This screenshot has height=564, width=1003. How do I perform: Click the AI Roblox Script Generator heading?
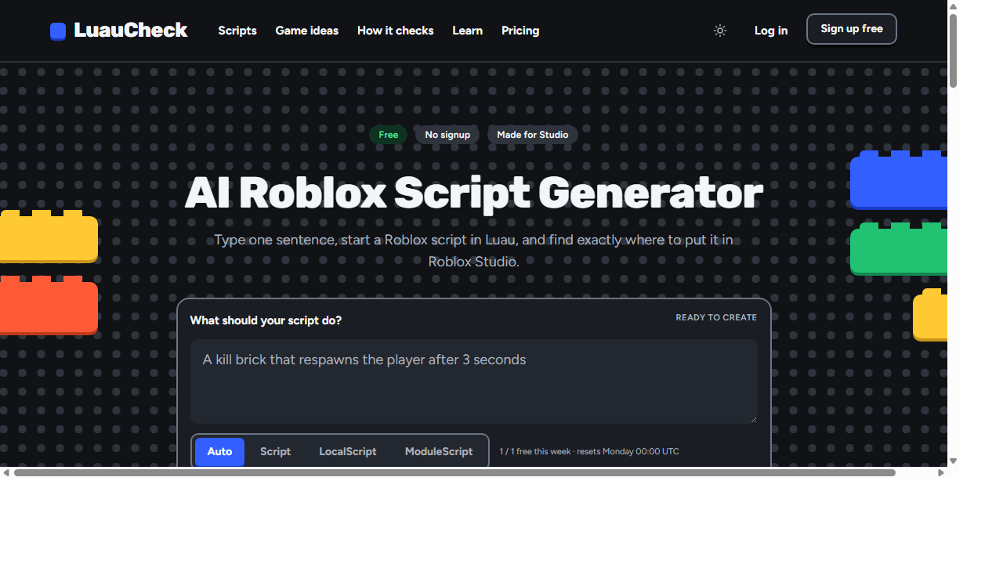473,193
